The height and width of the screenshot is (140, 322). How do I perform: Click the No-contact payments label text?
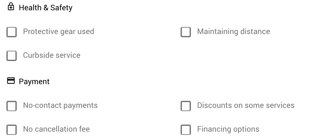pyautogui.click(x=60, y=105)
